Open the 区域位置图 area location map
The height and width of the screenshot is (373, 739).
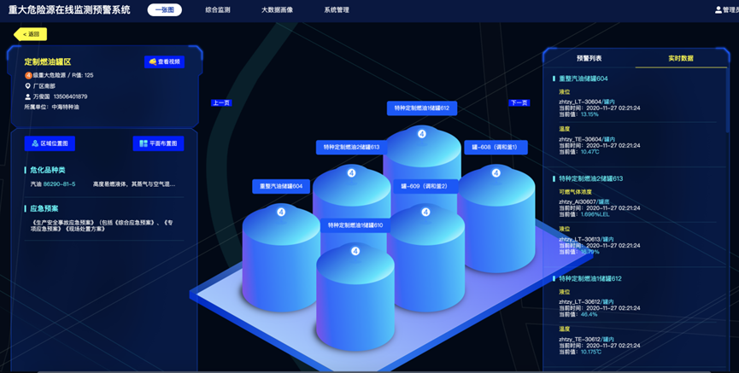[50, 143]
